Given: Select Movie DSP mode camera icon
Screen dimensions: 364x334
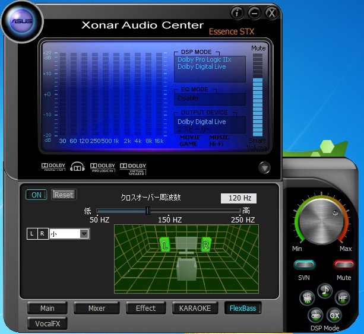Looking at the screenshot, I should pyautogui.click(x=307, y=298).
